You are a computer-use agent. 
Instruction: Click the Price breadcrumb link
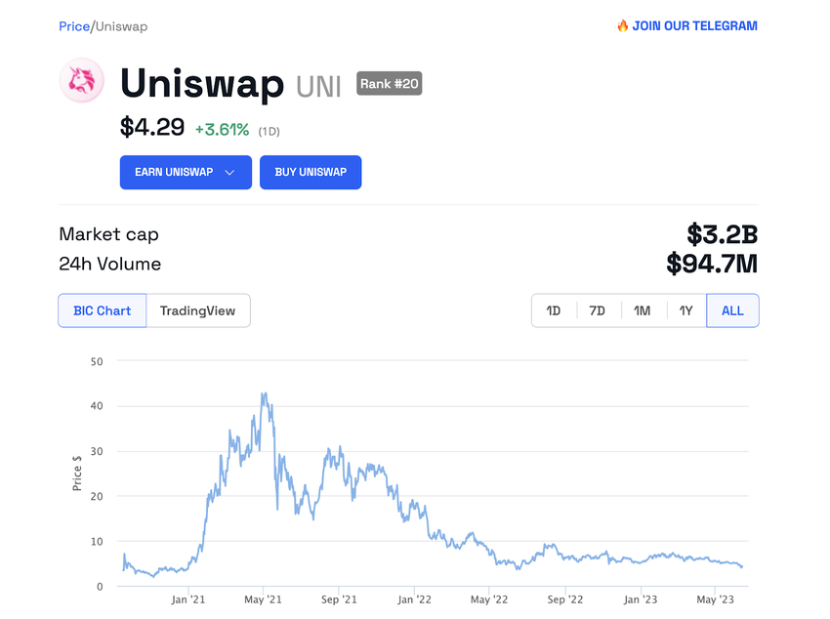[x=74, y=26]
